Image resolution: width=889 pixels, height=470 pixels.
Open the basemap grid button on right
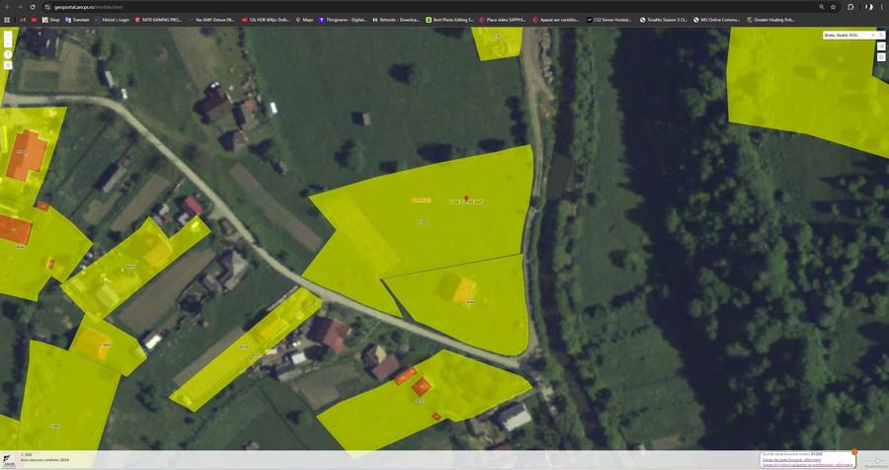[881, 56]
